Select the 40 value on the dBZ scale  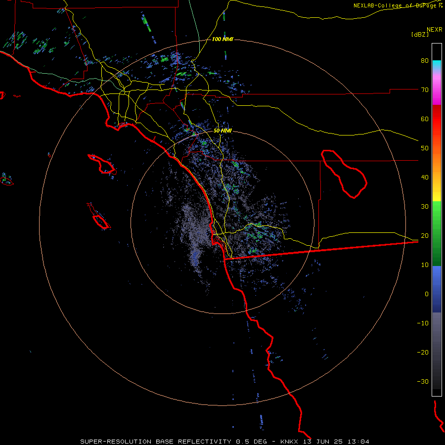[x=425, y=178]
